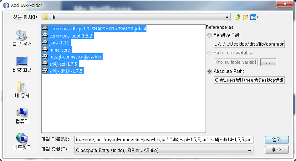The width and height of the screenshot is (296, 161).
Task: Open the view menu icon
Action: coord(254,17)
